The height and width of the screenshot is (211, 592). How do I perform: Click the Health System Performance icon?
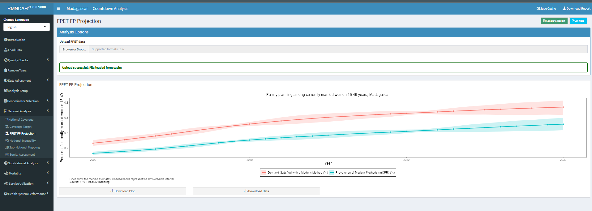pos(6,194)
